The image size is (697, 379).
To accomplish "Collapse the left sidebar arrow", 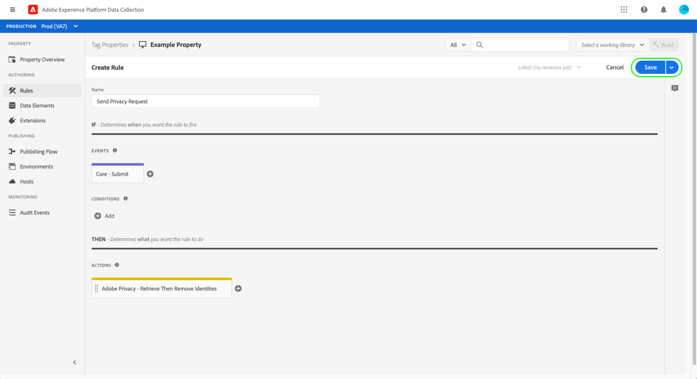I will tap(74, 362).
